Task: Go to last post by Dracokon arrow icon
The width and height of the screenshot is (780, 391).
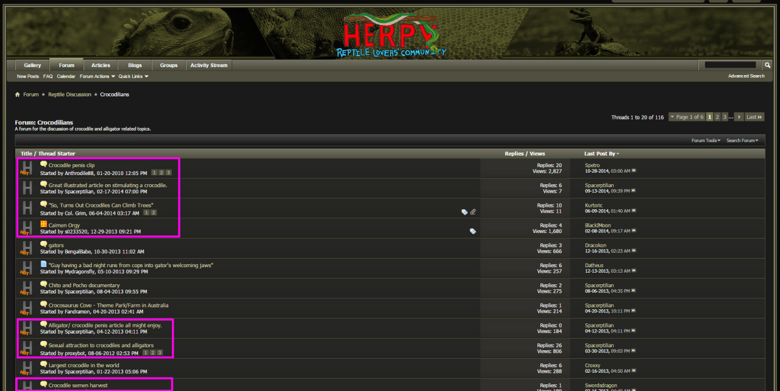Action: click(634, 251)
